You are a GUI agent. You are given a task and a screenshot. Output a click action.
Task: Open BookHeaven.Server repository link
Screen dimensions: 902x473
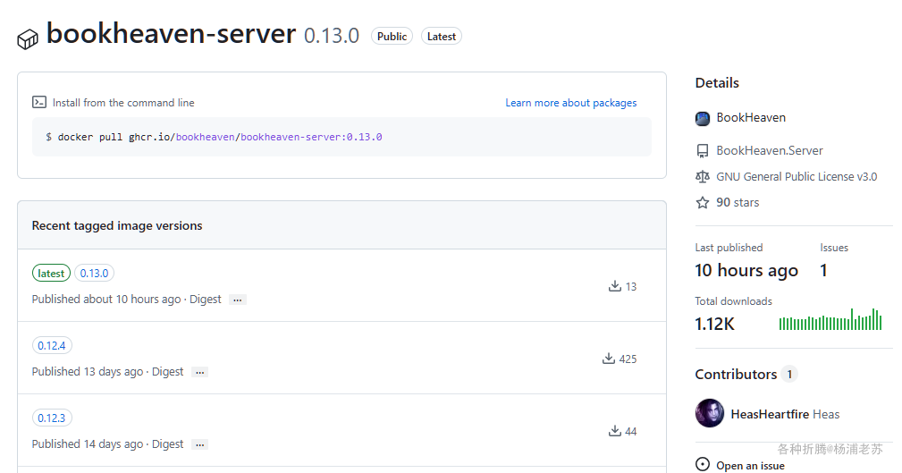click(769, 151)
